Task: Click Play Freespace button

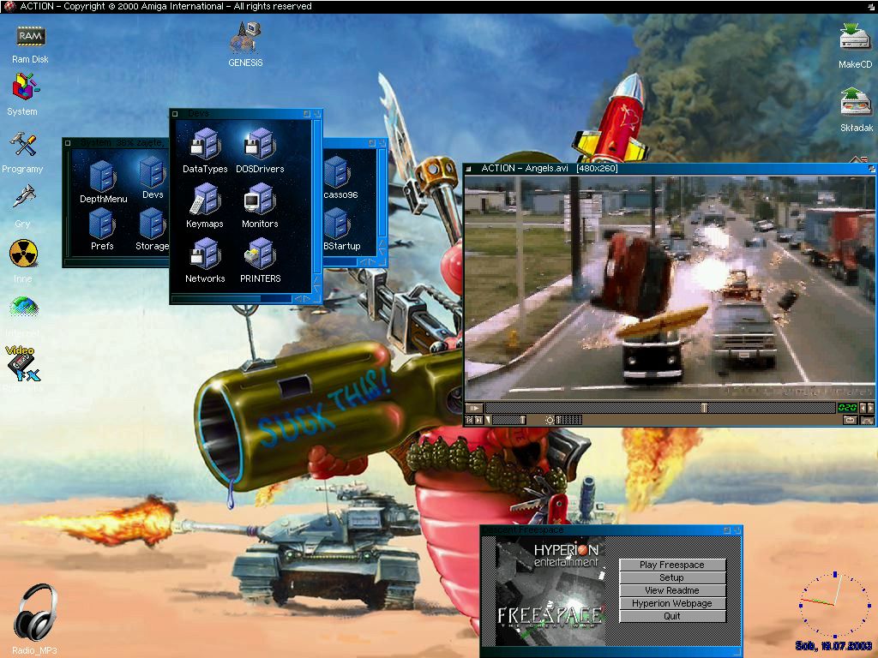Action: [672, 565]
